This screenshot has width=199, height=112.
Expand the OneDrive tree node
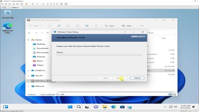(28, 71)
